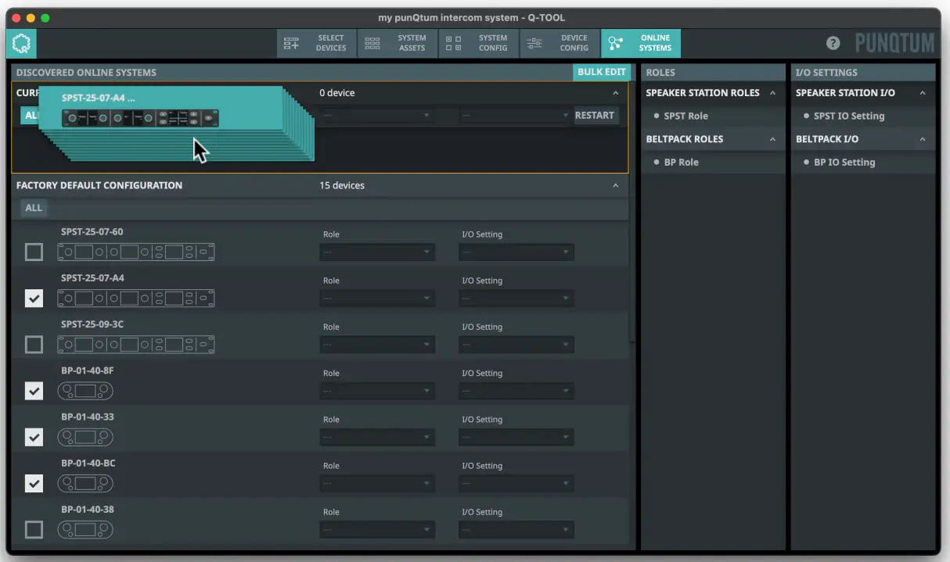This screenshot has height=562, width=950.
Task: Open the I/O Setting dropdown for SPST-25-07-60
Action: 516,252
